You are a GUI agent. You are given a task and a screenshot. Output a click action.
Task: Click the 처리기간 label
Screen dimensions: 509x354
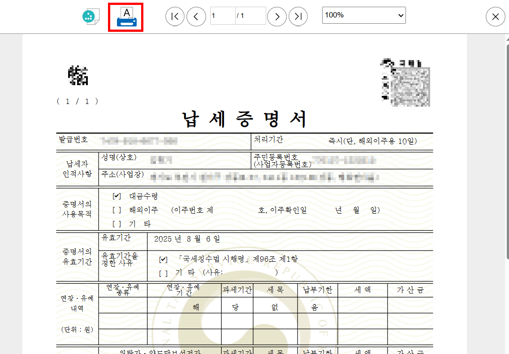[268, 140]
